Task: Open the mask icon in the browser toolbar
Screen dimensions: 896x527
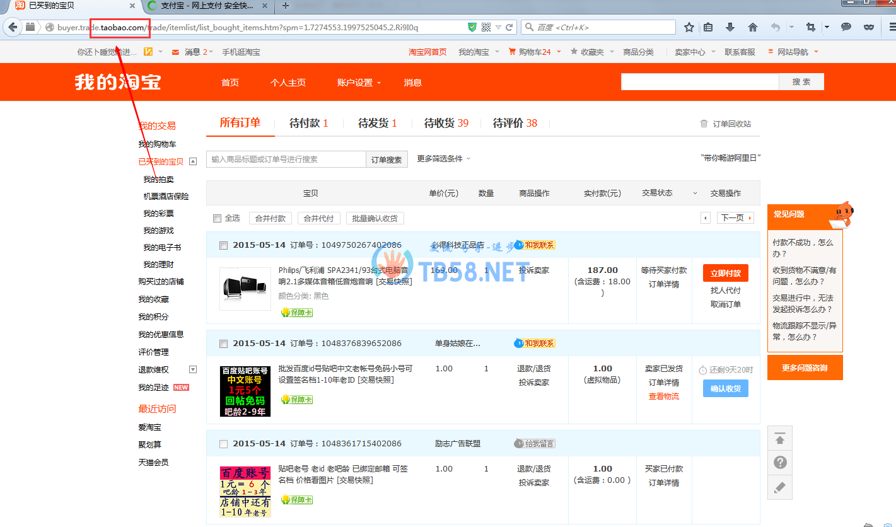Action: coord(869,27)
